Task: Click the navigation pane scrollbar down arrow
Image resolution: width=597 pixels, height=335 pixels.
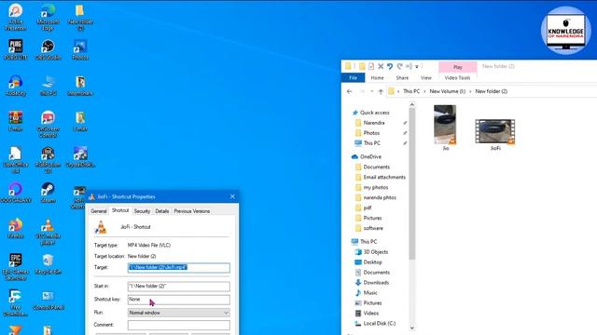Action: click(x=412, y=328)
